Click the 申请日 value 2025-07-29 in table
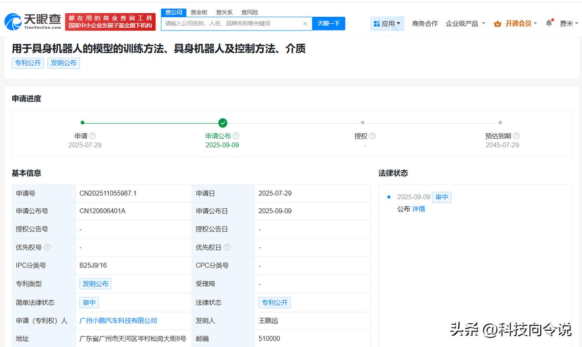The image size is (582, 347). [x=275, y=193]
